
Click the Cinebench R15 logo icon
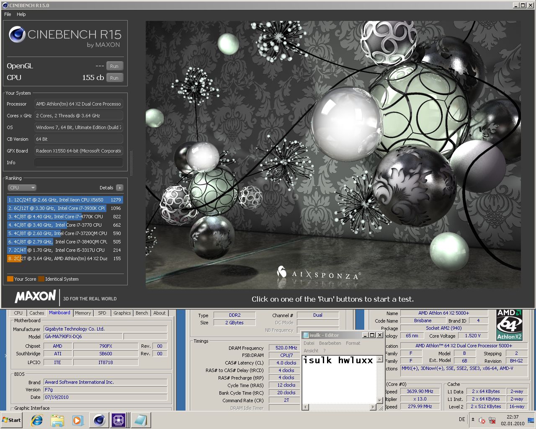coord(17,34)
